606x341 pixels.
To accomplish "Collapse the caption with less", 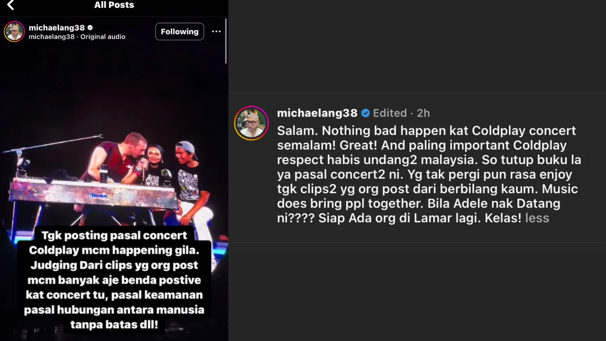I will click(537, 218).
